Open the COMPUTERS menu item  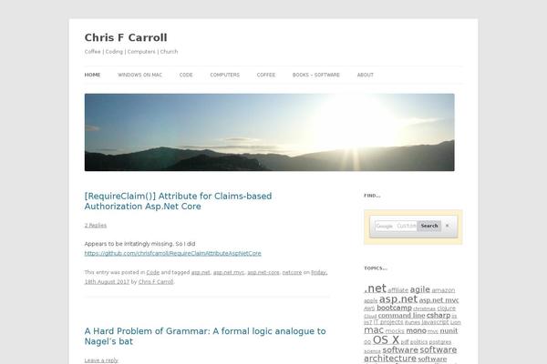coord(224,75)
